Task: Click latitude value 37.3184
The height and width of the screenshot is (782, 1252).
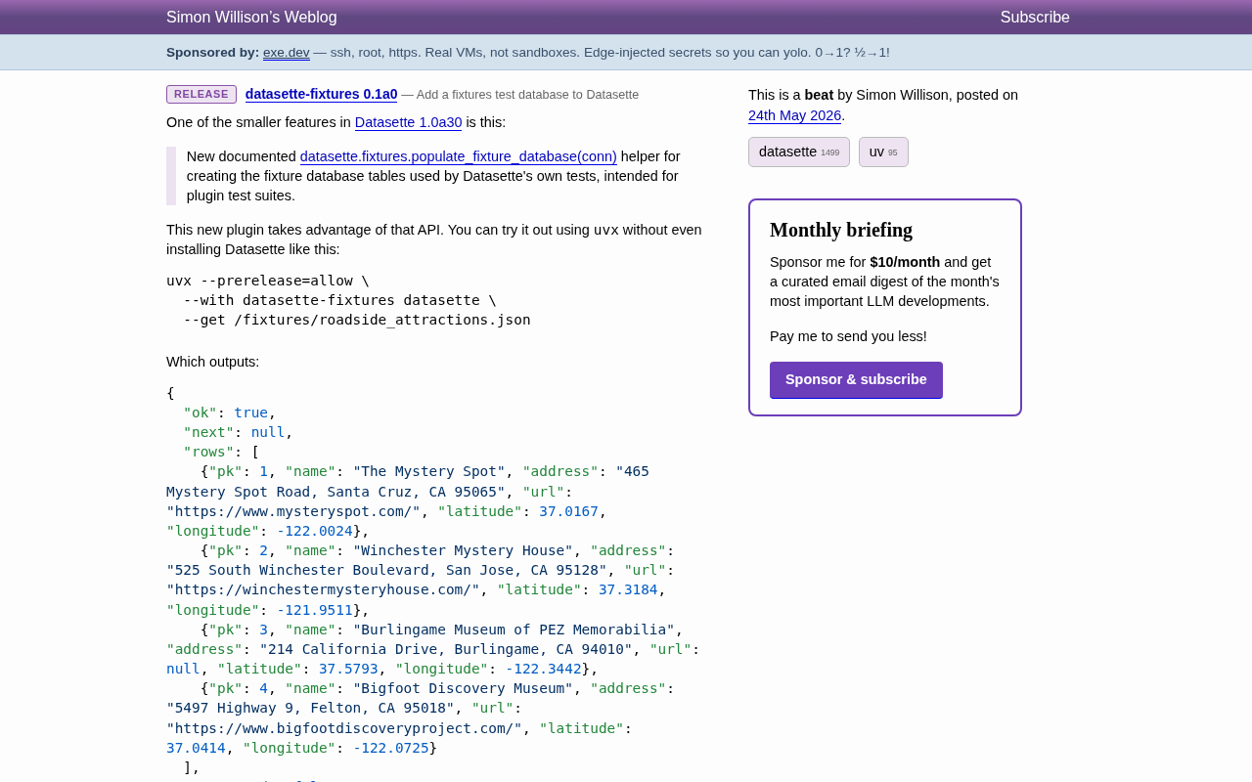Action: click(628, 589)
